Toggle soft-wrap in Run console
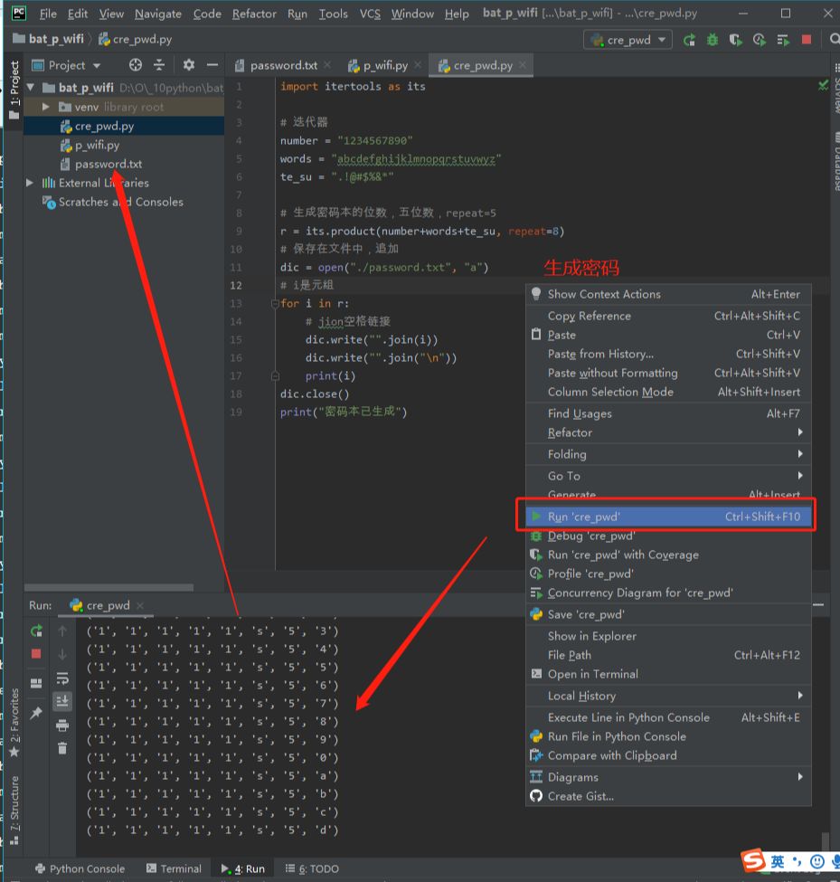This screenshot has width=840, height=882. tap(62, 678)
